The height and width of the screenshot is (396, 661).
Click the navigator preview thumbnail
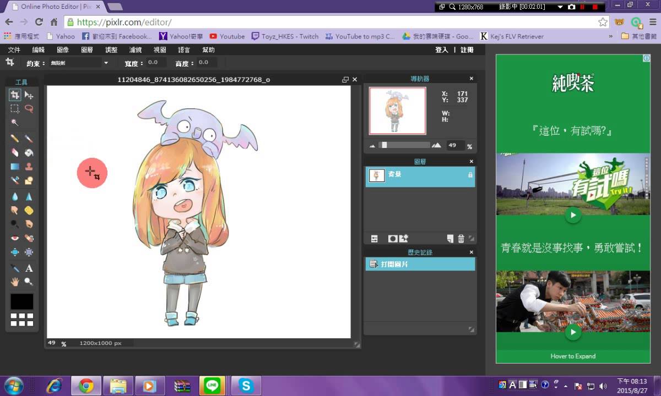tap(397, 111)
